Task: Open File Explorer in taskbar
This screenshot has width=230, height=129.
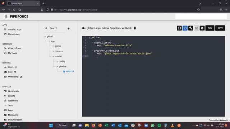Action: (87, 125)
